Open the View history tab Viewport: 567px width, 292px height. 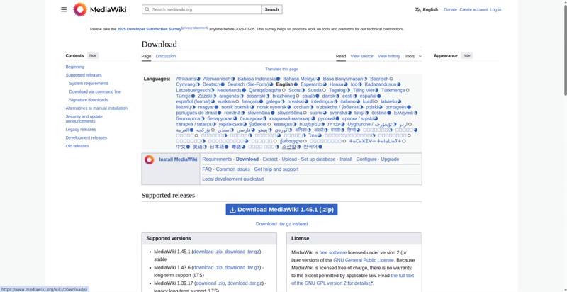pos(389,56)
